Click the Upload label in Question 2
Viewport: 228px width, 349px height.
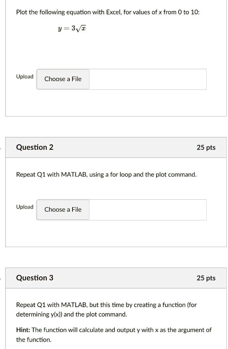(x=25, y=207)
